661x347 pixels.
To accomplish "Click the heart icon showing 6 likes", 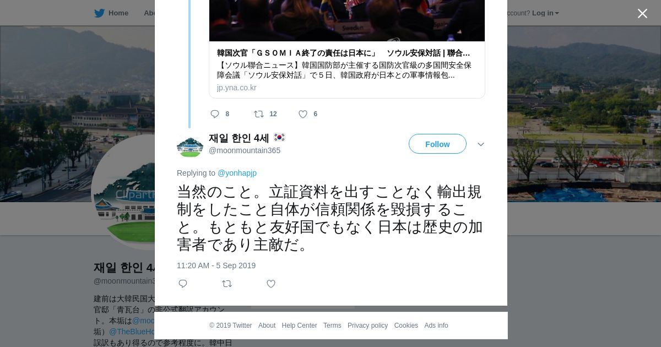I will coord(303,114).
